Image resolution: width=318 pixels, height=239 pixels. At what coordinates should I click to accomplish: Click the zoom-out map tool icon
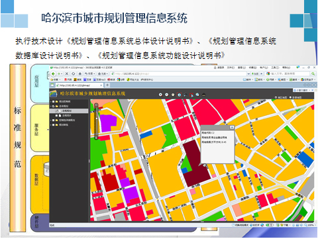tap(167, 95)
